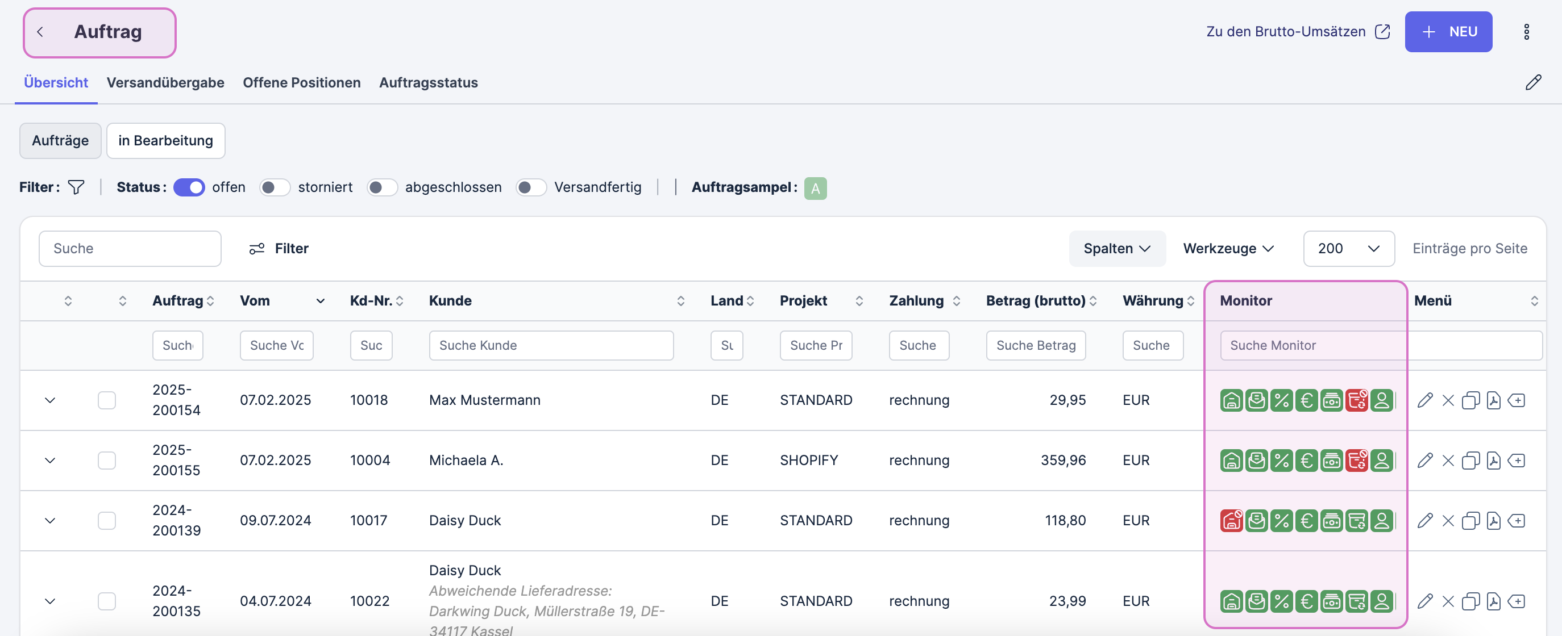Click the pencil edit icon at top right
The width and height of the screenshot is (1562, 636).
tap(1533, 82)
